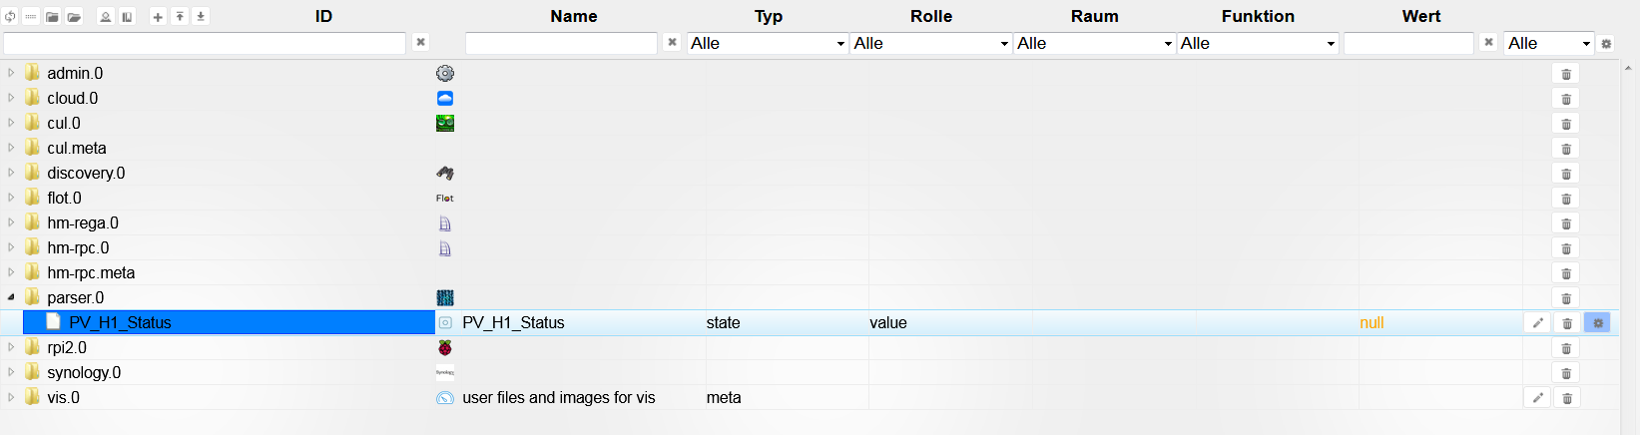Delete the admin.0 folder via trash icon
Screen dimensions: 1640x435
[x=1566, y=74]
